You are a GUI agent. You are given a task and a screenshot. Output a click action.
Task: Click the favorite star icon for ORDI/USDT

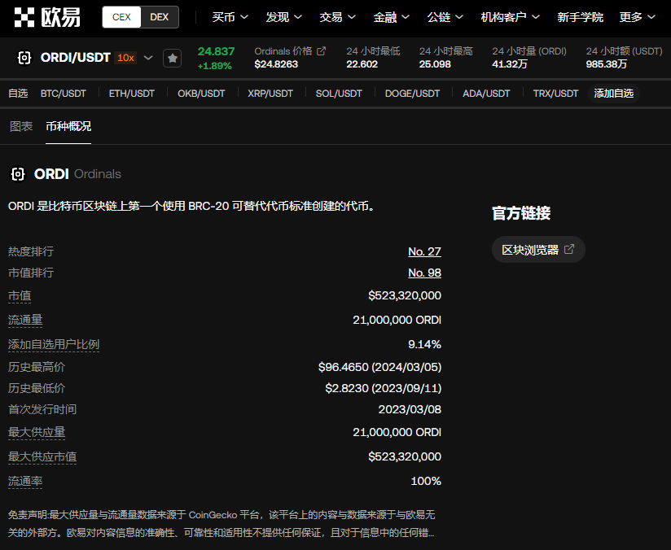coord(172,58)
